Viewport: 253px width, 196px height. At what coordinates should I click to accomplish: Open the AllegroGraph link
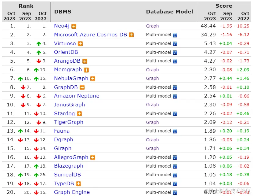coord(71,157)
